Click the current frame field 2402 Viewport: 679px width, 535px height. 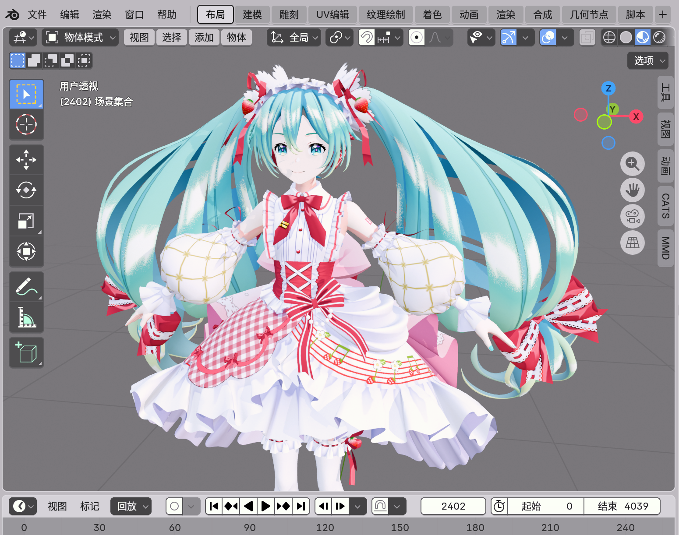453,506
